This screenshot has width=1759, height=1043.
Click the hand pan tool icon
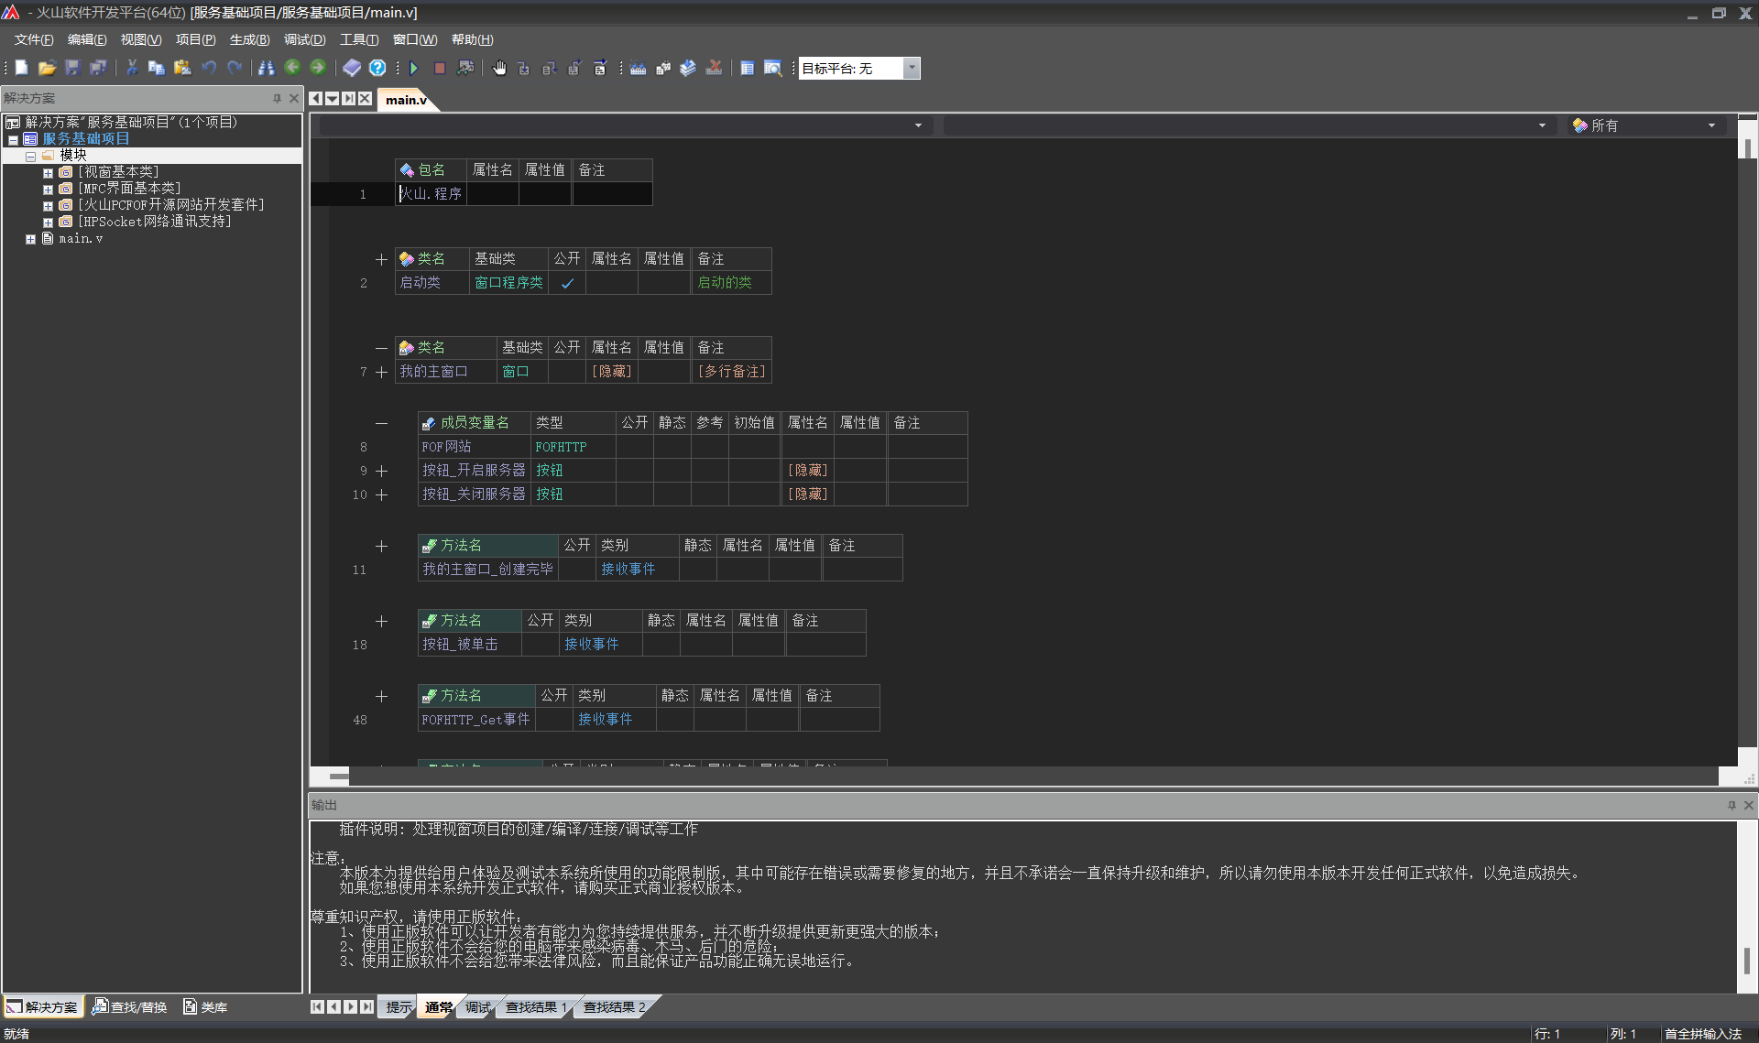tap(499, 68)
